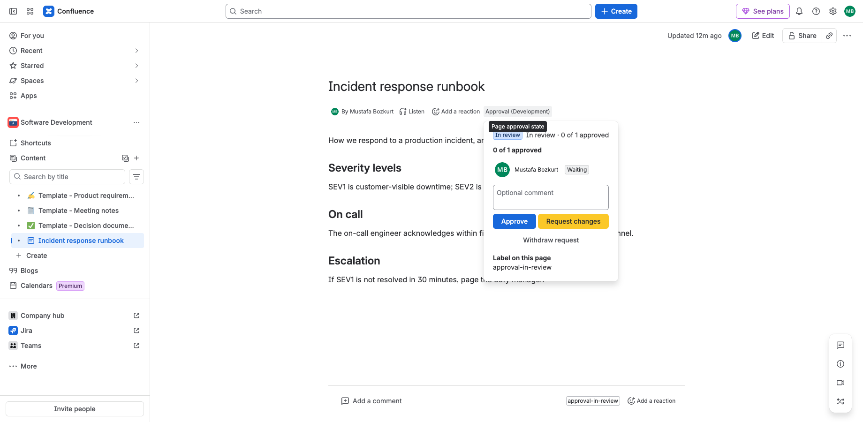Click the Approval (Development) status chip
The image size is (863, 422).
517,112
